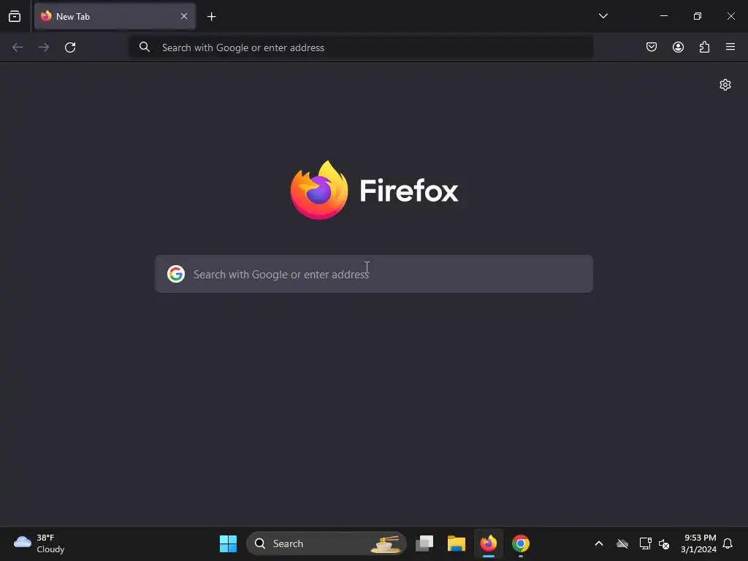
Task: Open the OneDrive tray icon
Action: coord(622,543)
